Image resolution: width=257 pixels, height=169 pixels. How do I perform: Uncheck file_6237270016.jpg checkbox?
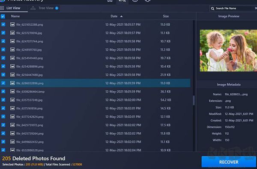click(3, 33)
